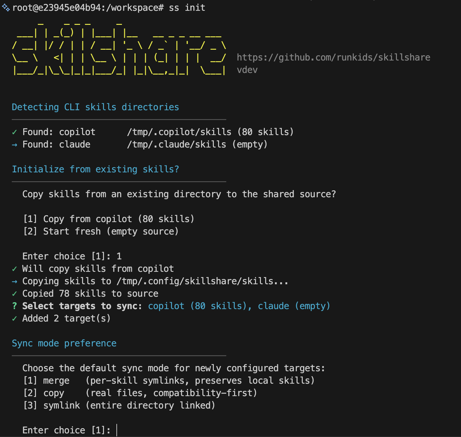Click the checkmark before Will copy skills
Viewport: 461px width, 437px height.
click(x=14, y=269)
